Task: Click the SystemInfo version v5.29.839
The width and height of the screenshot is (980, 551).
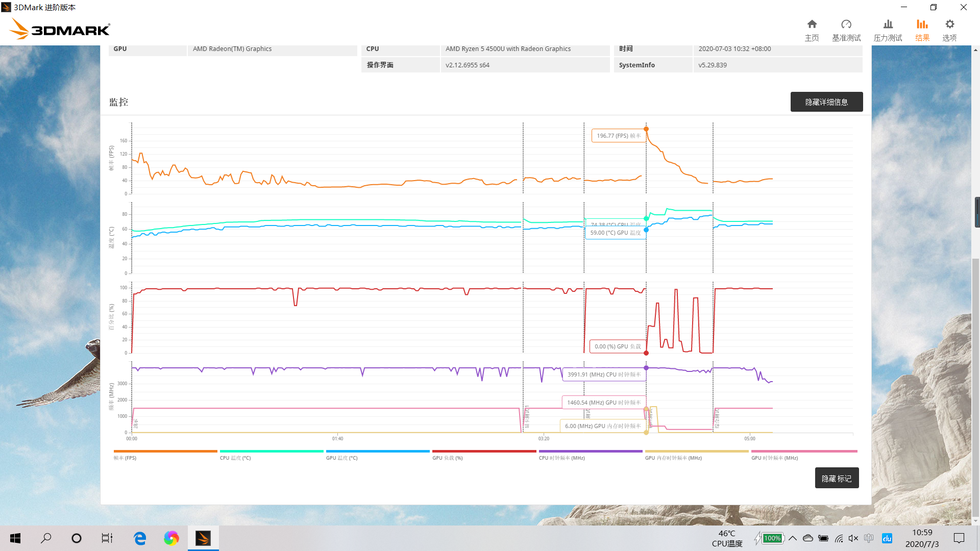Action: [x=713, y=65]
